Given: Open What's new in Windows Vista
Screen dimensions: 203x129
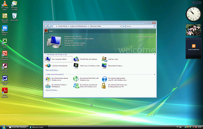Looking at the screenshot, I should click(x=86, y=66).
